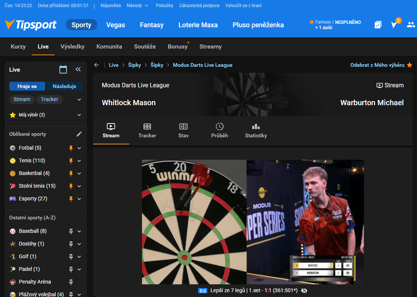Click the Esporty gamepad icon
The height and width of the screenshot is (297, 417).
click(x=13, y=199)
